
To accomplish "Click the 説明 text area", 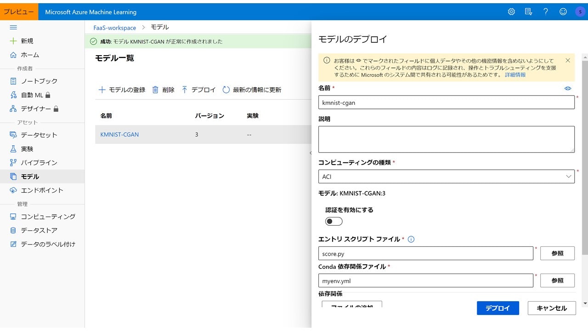I will [447, 139].
